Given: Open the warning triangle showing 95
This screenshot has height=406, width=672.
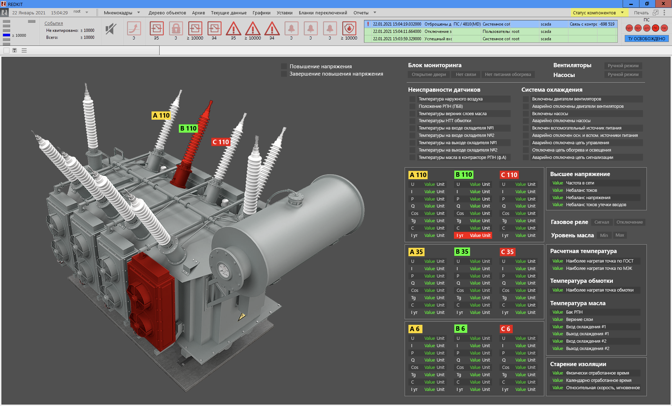Looking at the screenshot, I should point(233,28).
